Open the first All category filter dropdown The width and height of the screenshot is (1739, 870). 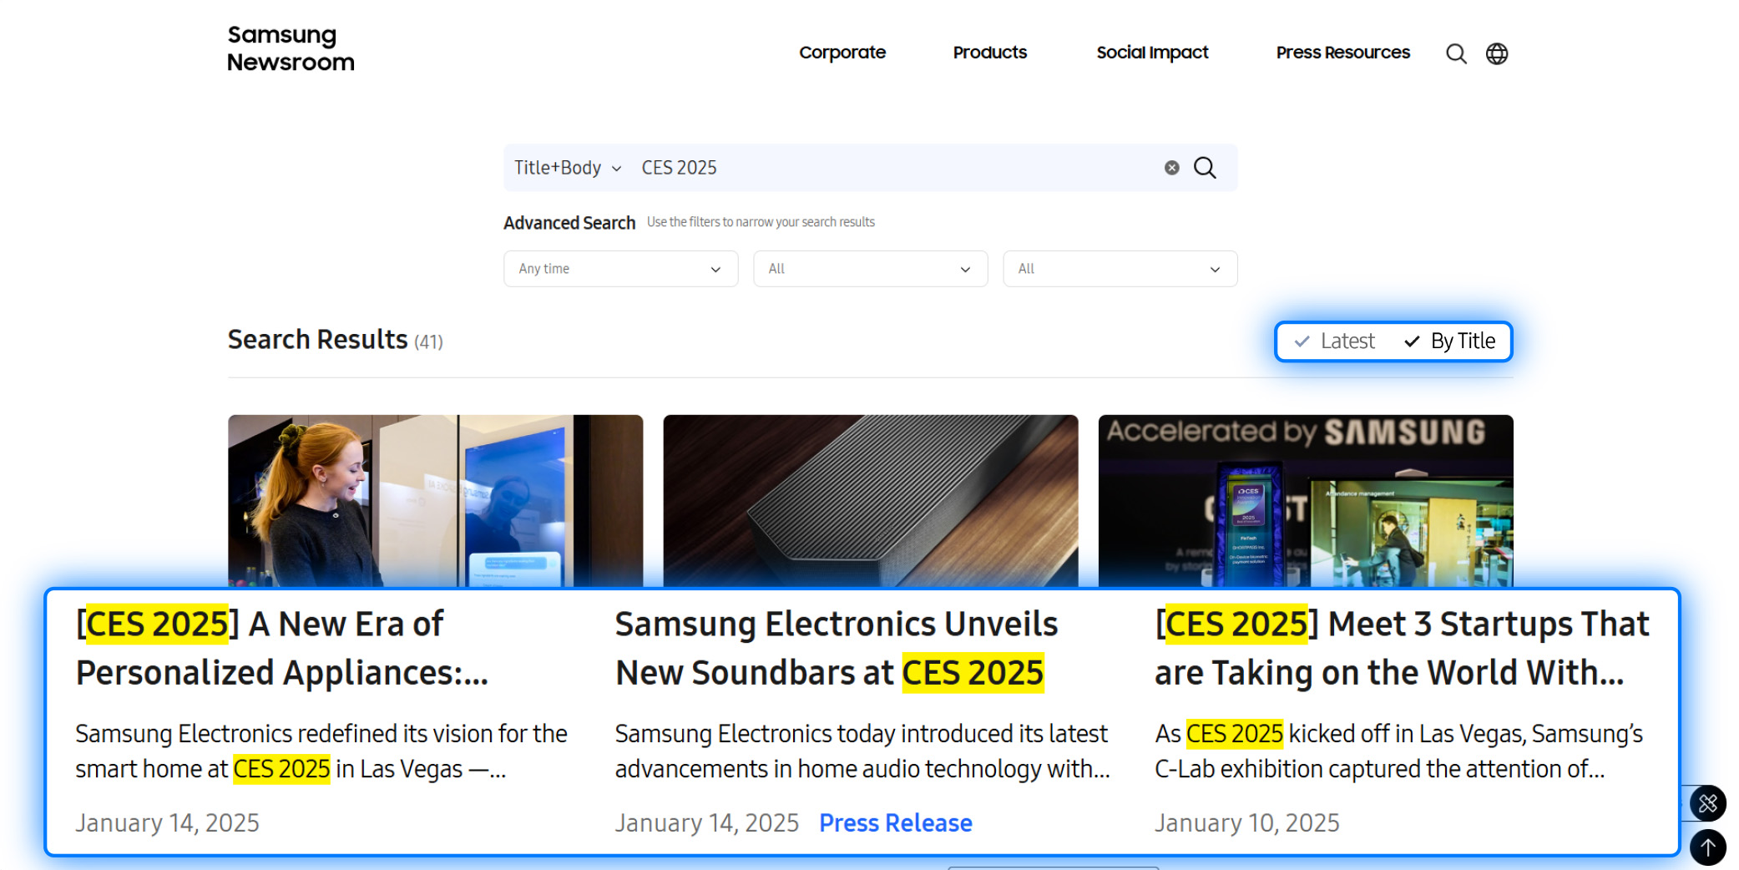(870, 268)
